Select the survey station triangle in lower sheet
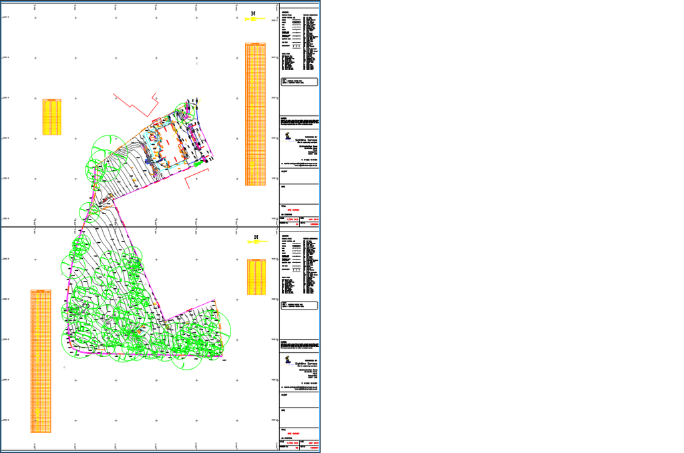Viewport: 684px width, 453px height. pyautogui.click(x=64, y=366)
